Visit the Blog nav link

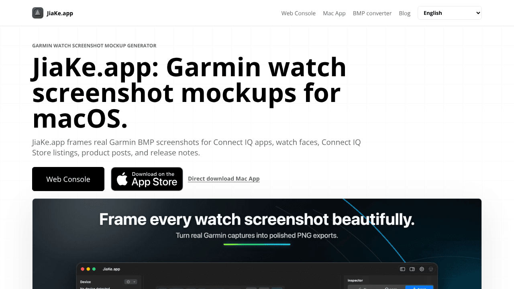click(405, 13)
